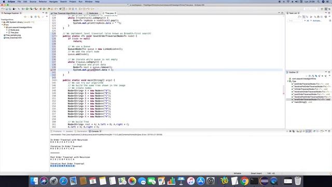Image resolution: width=332 pixels, height=187 pixels.
Task: Expand Node.java in Package Explorer
Action: click(x=7, y=30)
